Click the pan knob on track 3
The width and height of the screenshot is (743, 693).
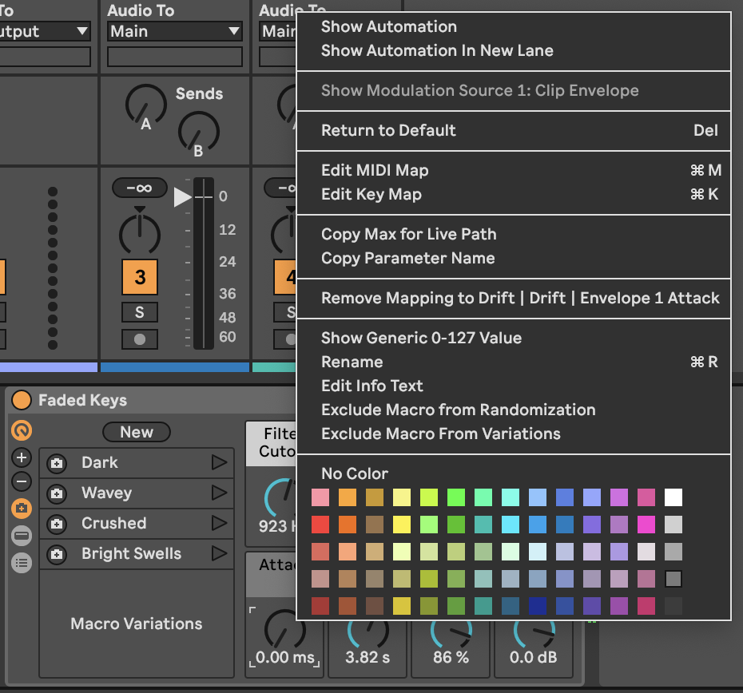pyautogui.click(x=139, y=234)
